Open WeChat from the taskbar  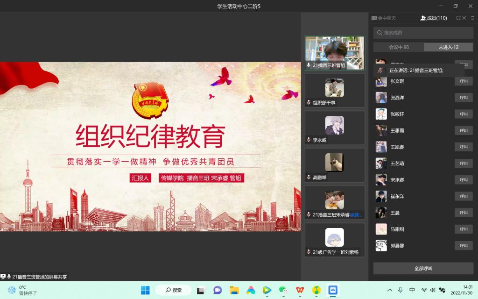pos(283,290)
